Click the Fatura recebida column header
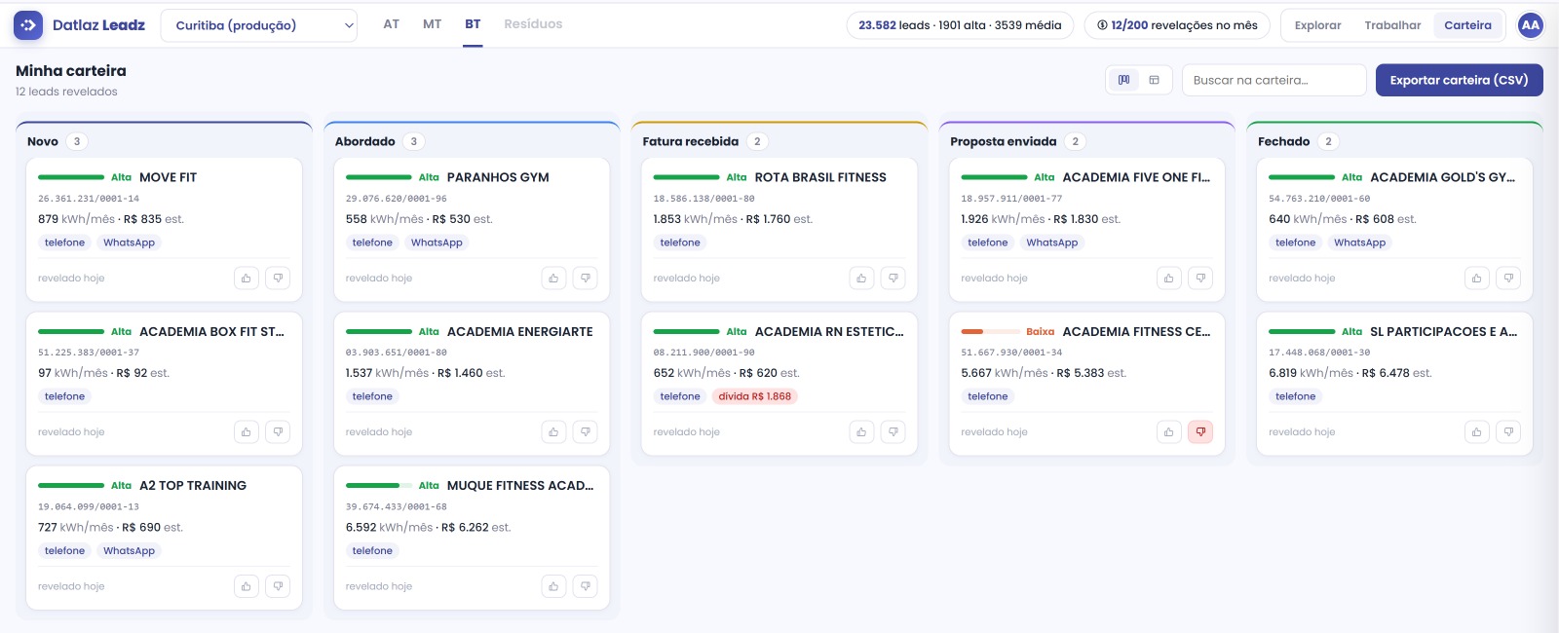The height and width of the screenshot is (633, 1559). click(x=691, y=142)
